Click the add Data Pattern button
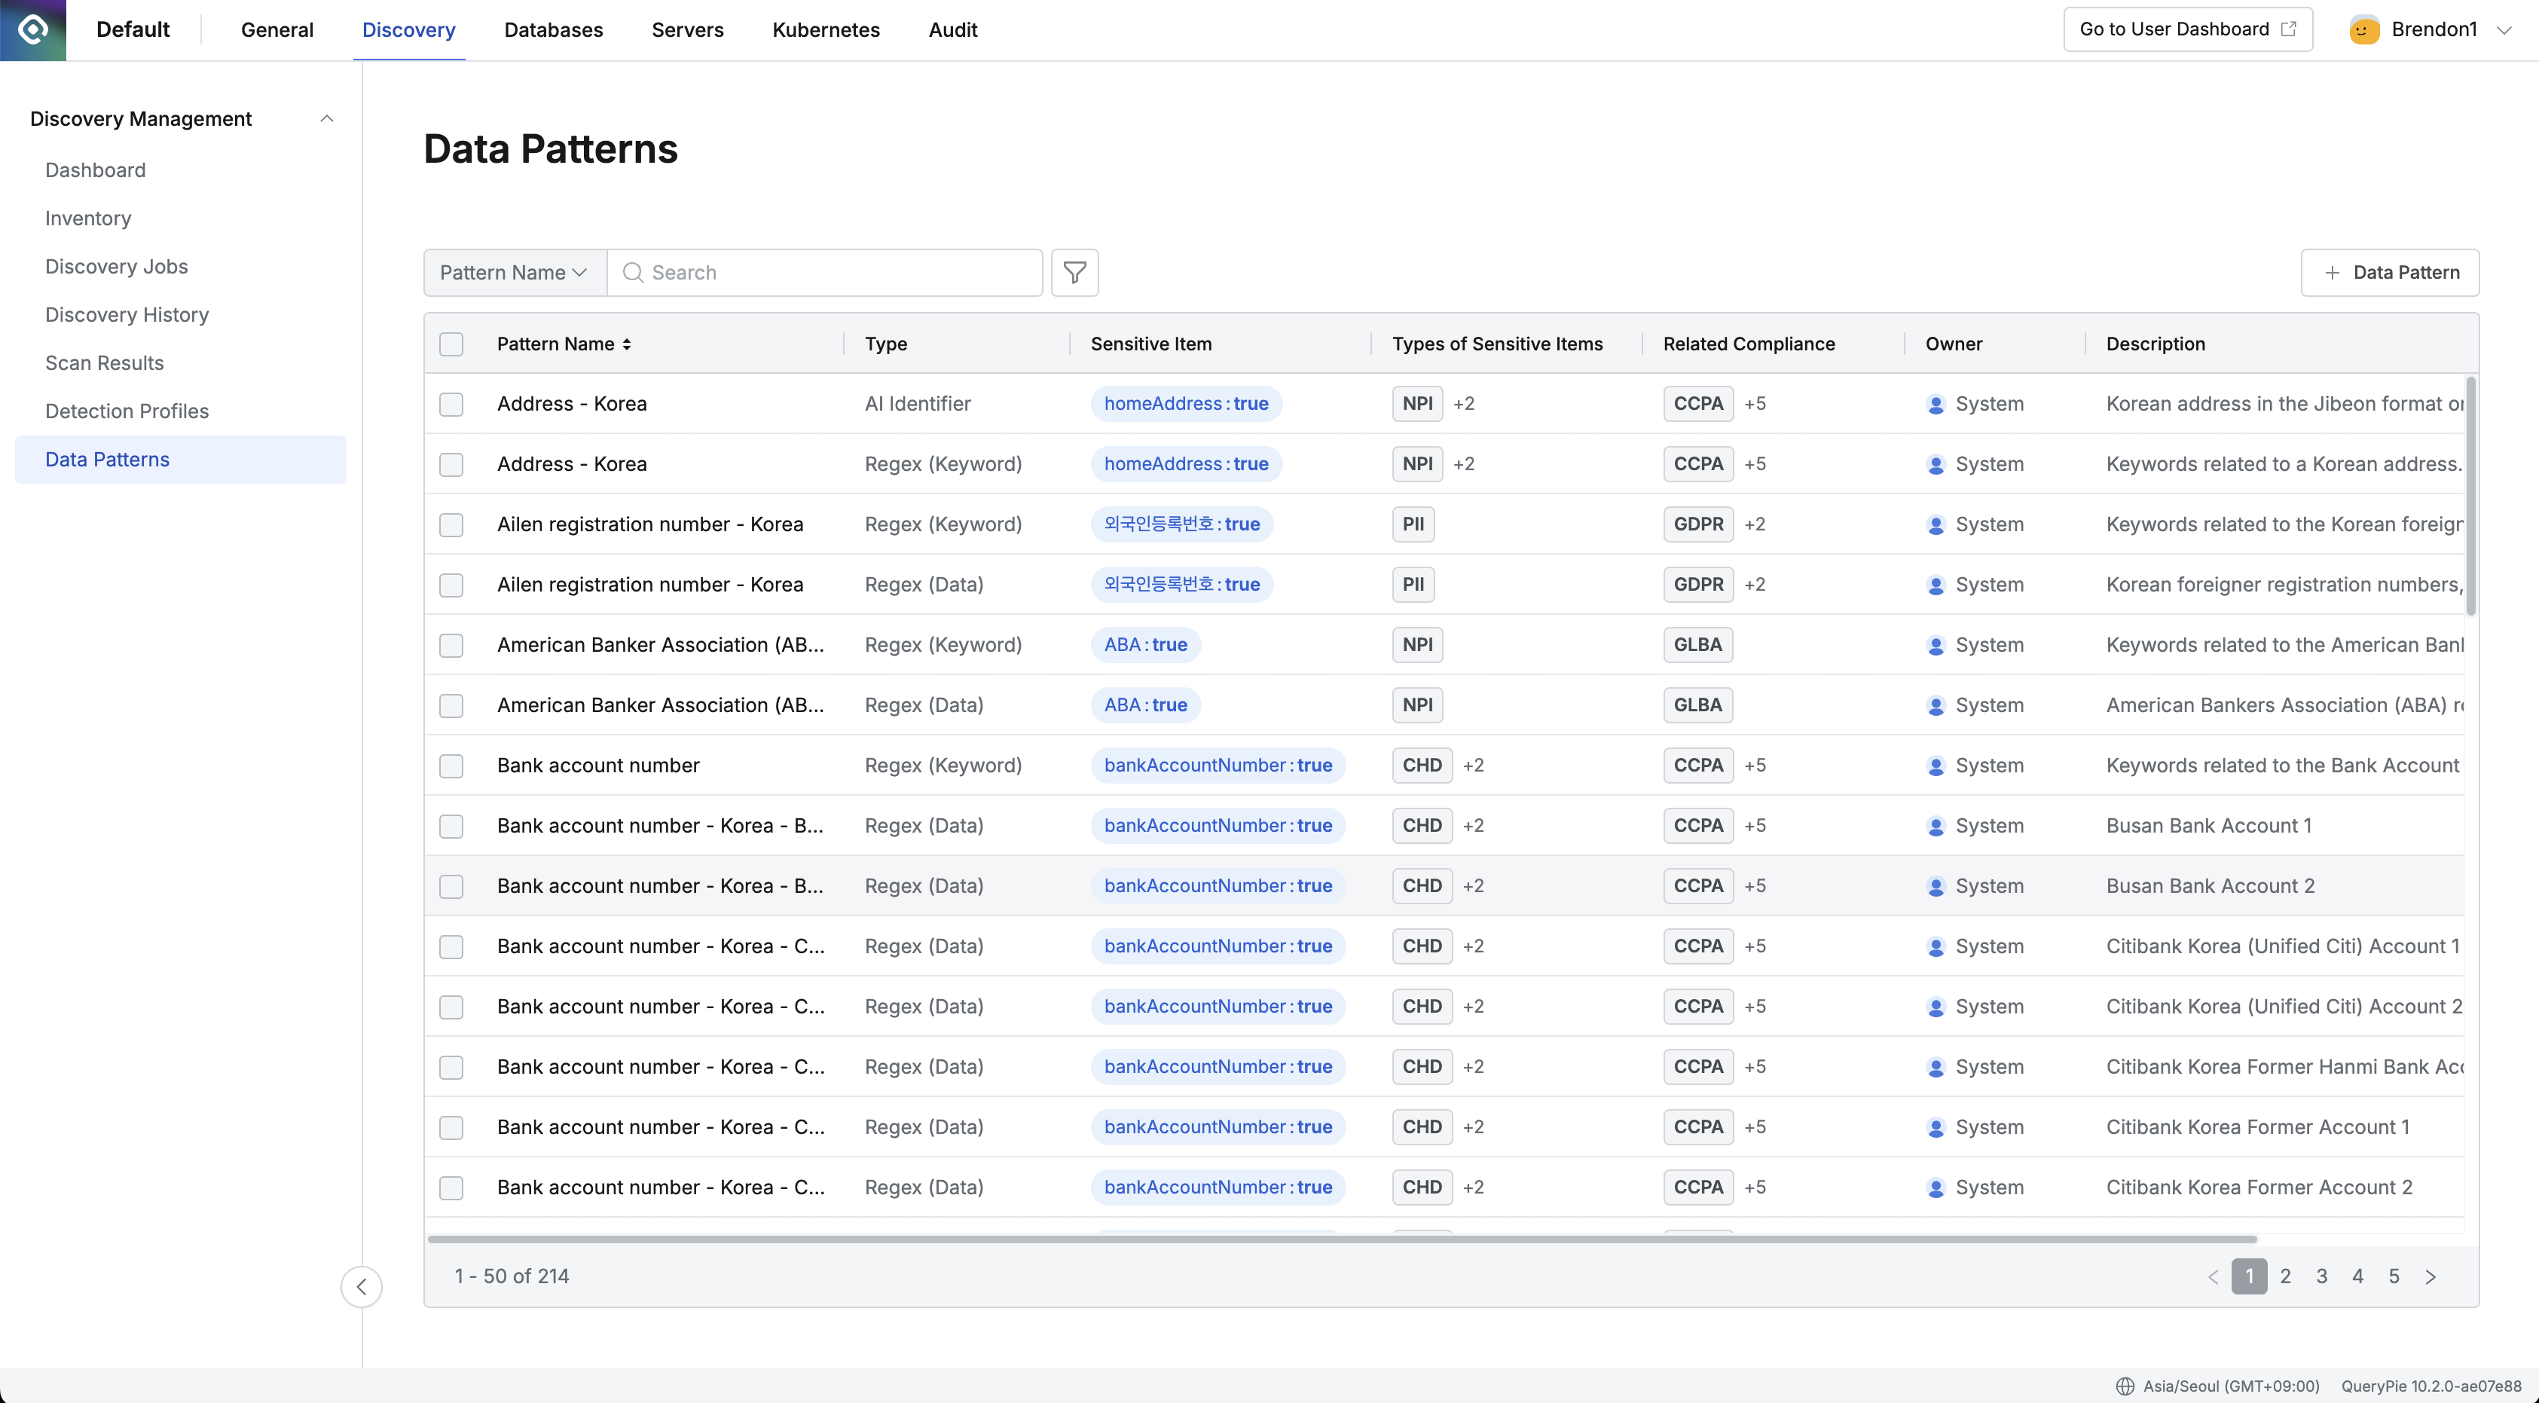The image size is (2539, 1403). point(2389,272)
